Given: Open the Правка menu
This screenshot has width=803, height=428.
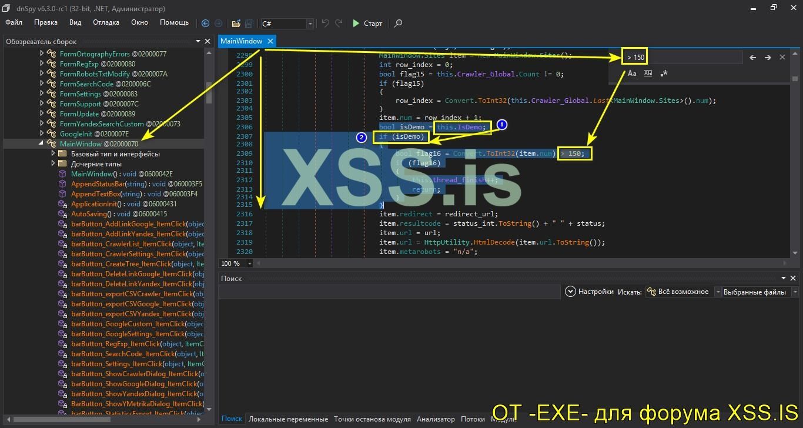Looking at the screenshot, I should coord(46,22).
